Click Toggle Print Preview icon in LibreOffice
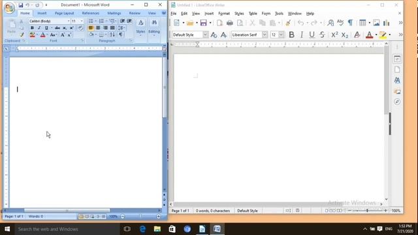The width and height of the screenshot is (418, 235). pyautogui.click(x=240, y=23)
